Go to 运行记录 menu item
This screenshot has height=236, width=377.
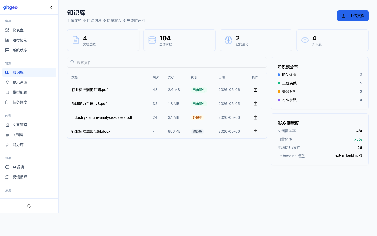(29, 40)
